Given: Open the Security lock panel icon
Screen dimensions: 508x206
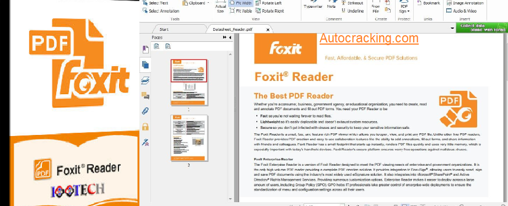Looking at the screenshot, I should pyautogui.click(x=145, y=126).
